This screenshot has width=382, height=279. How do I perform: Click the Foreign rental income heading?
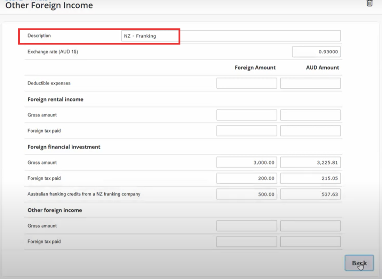pyautogui.click(x=56, y=99)
